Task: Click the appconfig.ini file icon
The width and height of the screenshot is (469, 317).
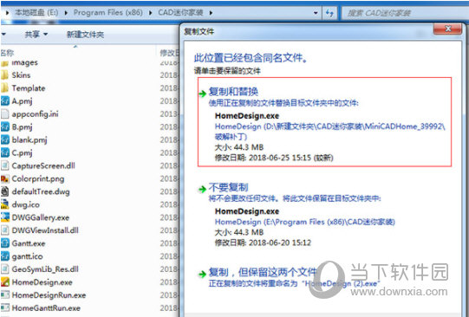Action: 5,113
